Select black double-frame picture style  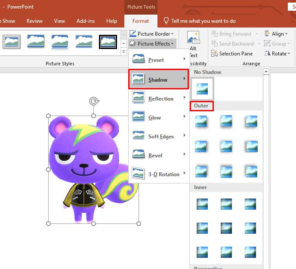tap(108, 42)
